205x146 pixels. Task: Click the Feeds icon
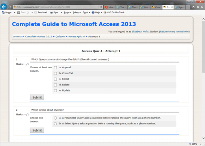(x=19, y=13)
